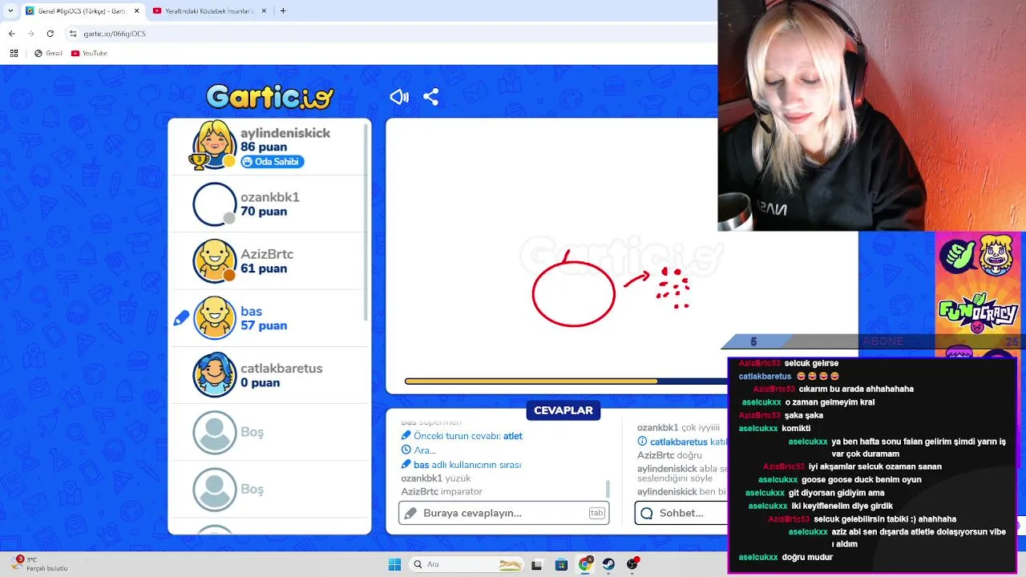Click bas's yellow avatar

click(x=214, y=318)
